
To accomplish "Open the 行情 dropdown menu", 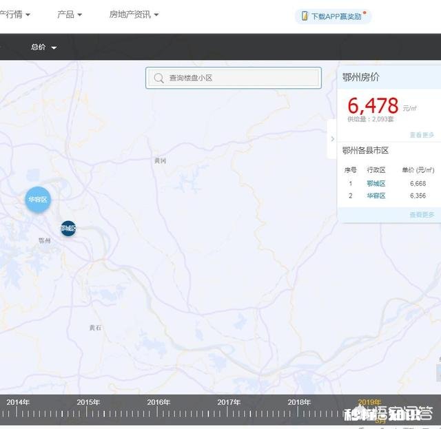I will [14, 14].
